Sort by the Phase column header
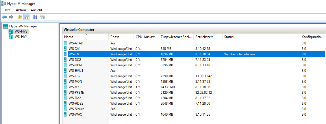This screenshot has height=124, width=326. pyautogui.click(x=121, y=37)
